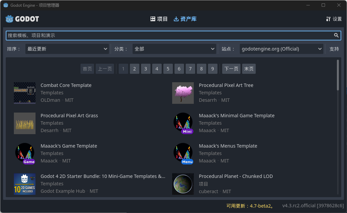Open the Procedural Pixel Art Tree title
The width and height of the screenshot is (347, 213).
[226, 85]
